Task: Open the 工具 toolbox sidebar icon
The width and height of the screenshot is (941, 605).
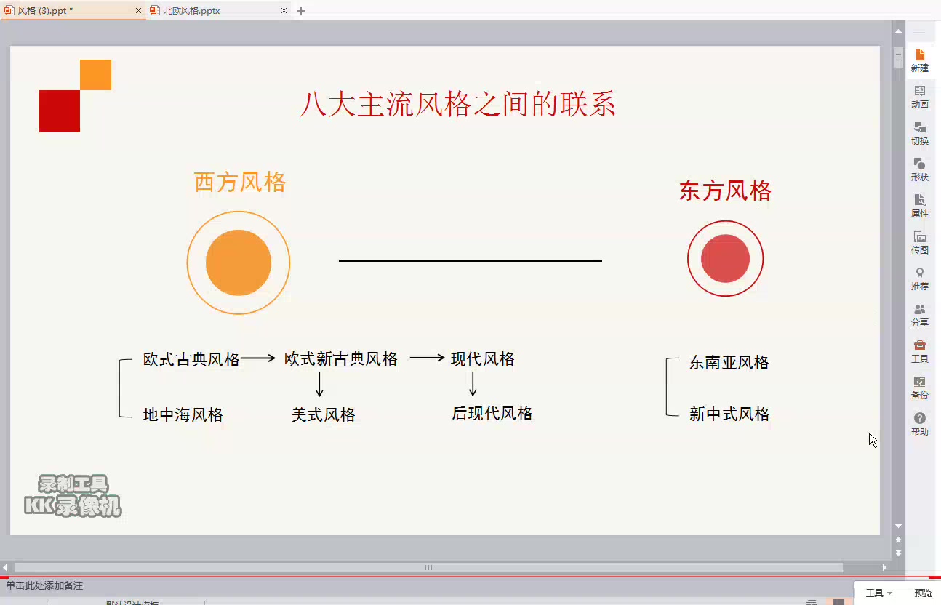Action: (x=920, y=351)
